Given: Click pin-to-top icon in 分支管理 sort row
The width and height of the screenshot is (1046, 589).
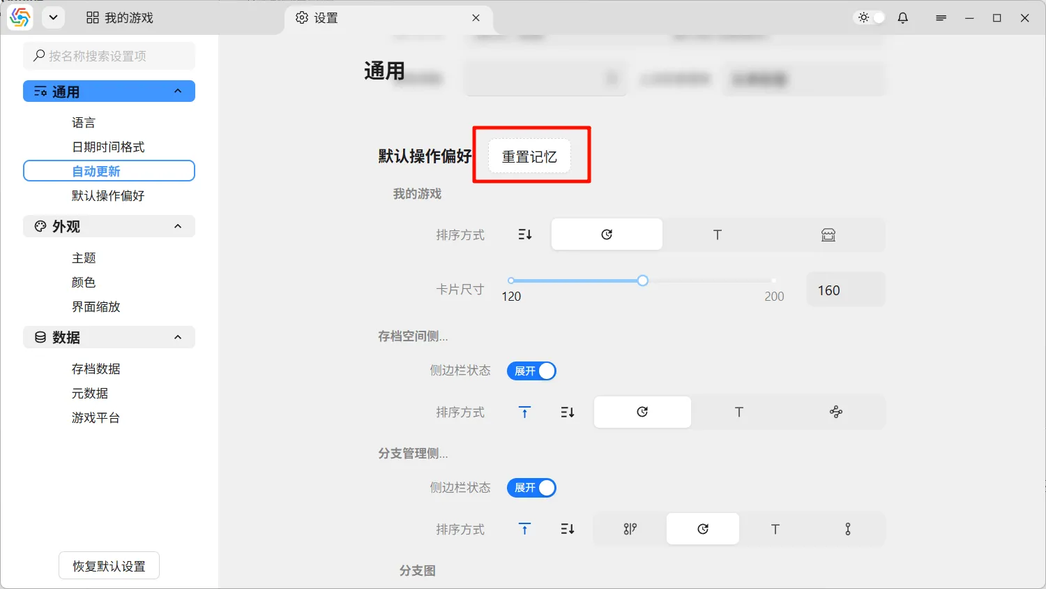Looking at the screenshot, I should pyautogui.click(x=525, y=530).
